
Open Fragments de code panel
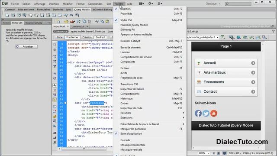coord(150,78)
